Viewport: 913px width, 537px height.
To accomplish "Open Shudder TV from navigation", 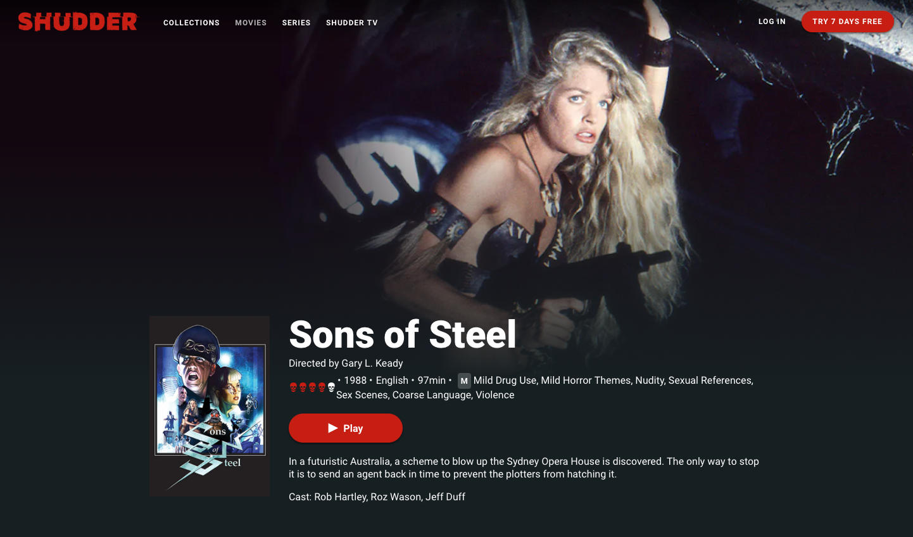I will 352,23.
